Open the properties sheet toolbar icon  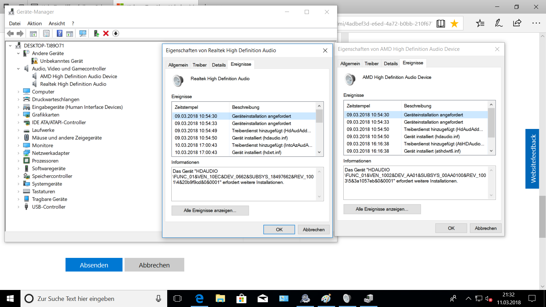[x=46, y=33]
